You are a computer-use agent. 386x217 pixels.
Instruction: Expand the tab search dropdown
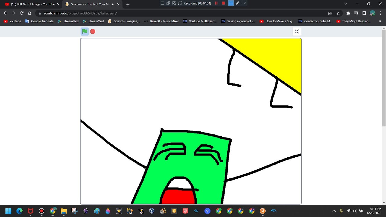tap(346, 4)
